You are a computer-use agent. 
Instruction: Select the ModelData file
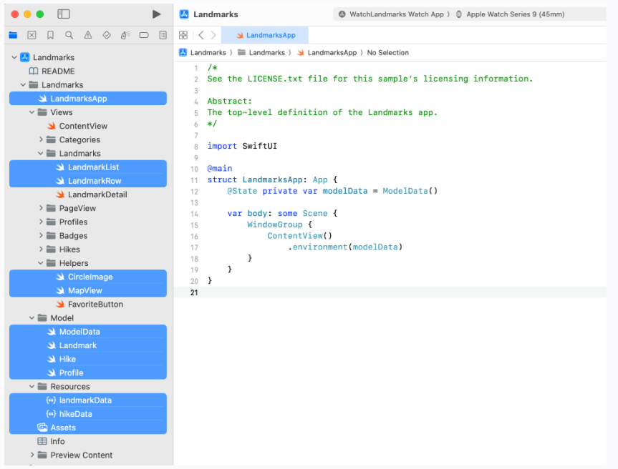88,332
